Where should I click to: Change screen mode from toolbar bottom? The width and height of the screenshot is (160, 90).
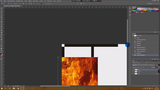coord(1,59)
